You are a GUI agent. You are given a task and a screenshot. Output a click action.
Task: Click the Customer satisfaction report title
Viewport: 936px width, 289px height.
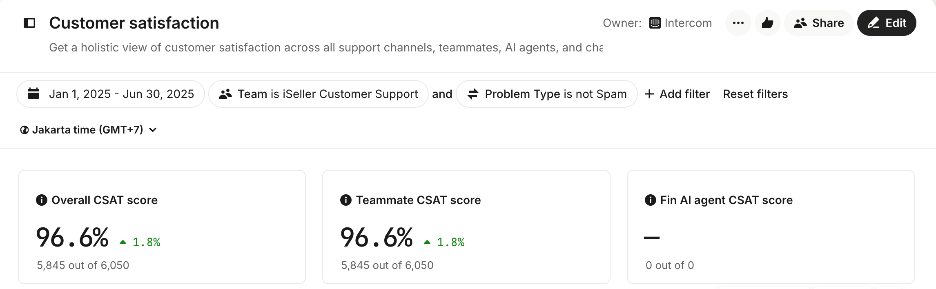(x=134, y=23)
